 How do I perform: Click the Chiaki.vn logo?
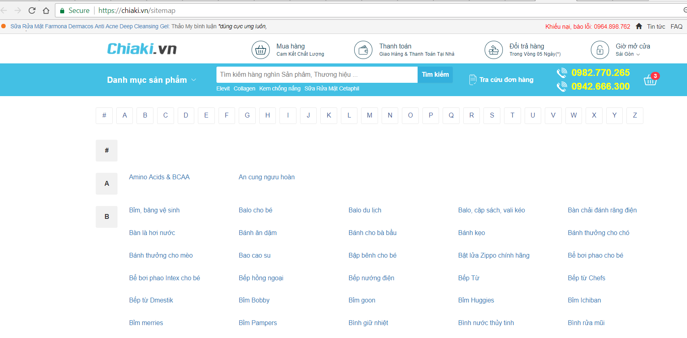pos(142,49)
